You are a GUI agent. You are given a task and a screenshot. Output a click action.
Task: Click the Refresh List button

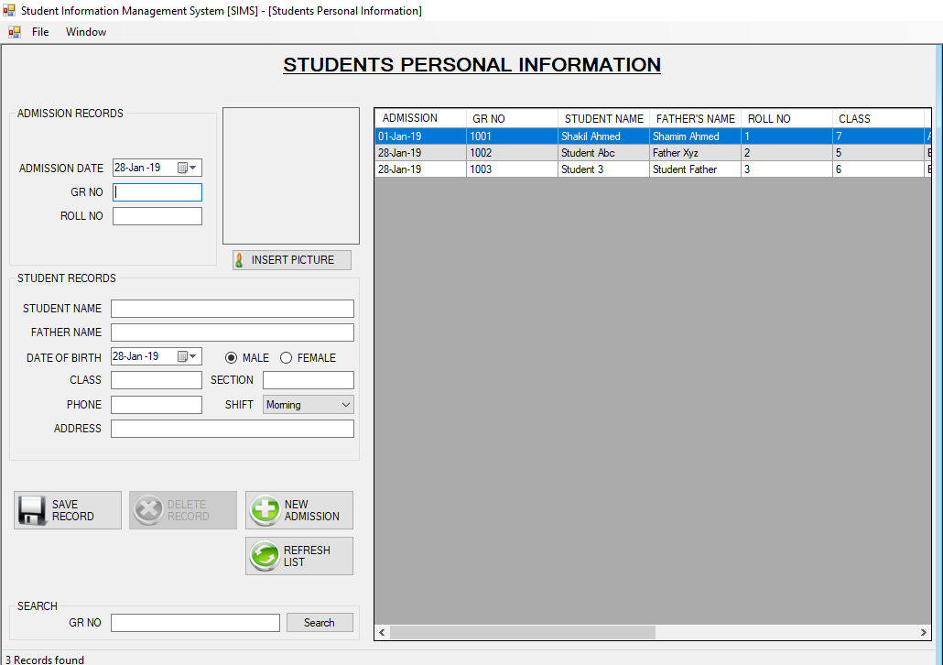(298, 556)
